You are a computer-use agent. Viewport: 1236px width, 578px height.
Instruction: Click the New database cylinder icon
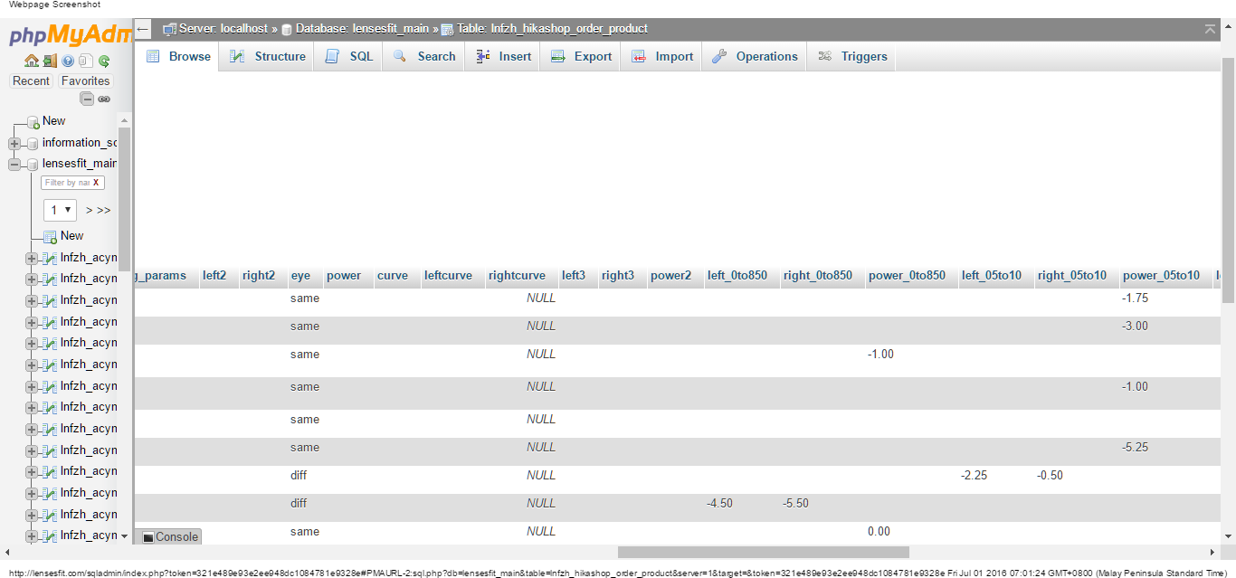[33, 121]
